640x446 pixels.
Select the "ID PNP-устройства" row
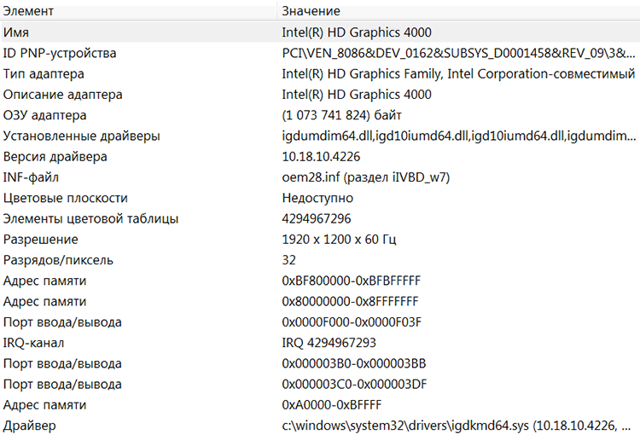pyautogui.click(x=60, y=53)
